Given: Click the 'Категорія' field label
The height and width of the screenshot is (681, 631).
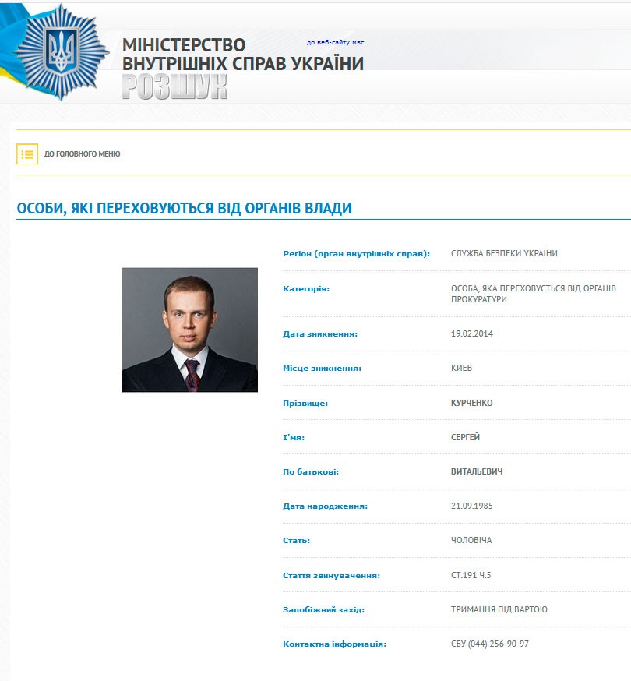Looking at the screenshot, I should click(306, 288).
